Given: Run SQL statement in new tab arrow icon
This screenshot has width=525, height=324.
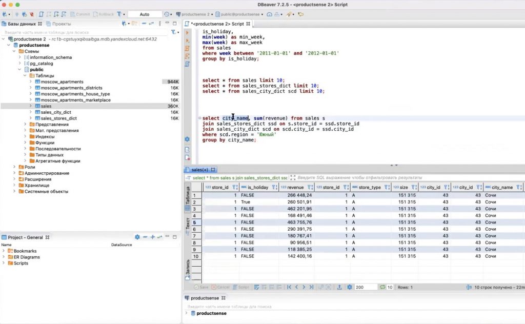Looking at the screenshot, I should pyautogui.click(x=187, y=40).
